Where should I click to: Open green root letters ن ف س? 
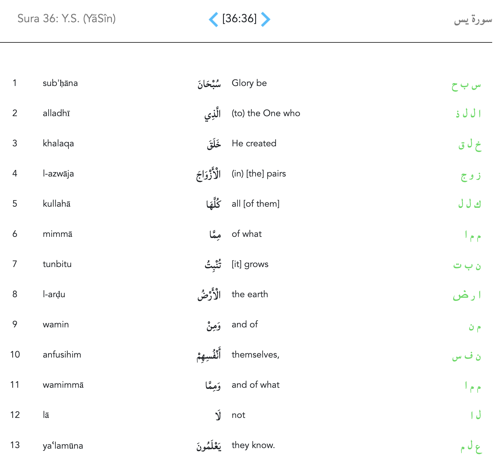[x=466, y=356]
